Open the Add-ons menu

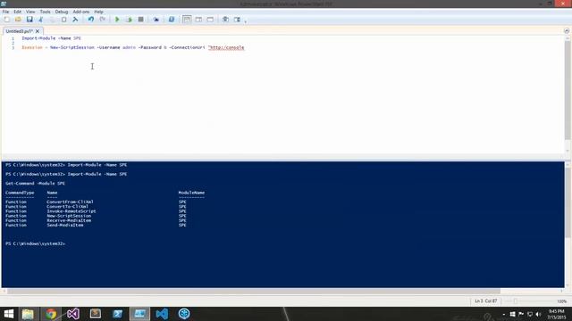point(81,12)
